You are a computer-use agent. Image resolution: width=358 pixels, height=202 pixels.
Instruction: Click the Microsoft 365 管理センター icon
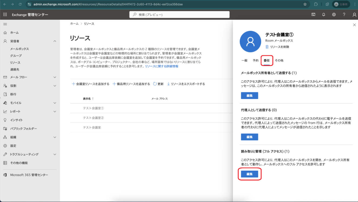(x=5, y=175)
